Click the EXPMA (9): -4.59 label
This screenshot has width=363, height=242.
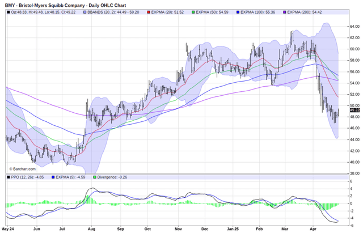coord(70,177)
